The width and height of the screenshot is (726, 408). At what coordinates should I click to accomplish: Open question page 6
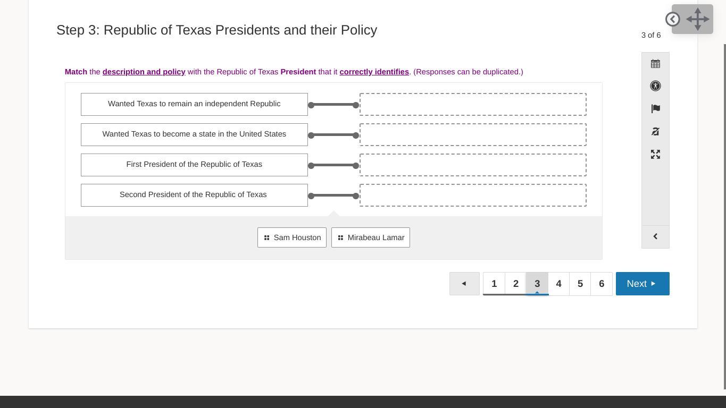pyautogui.click(x=602, y=284)
